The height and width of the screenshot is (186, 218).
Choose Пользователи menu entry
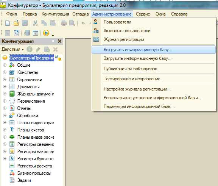(x=154, y=22)
